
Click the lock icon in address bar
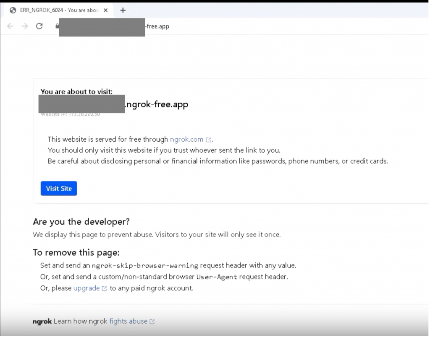coord(57,26)
